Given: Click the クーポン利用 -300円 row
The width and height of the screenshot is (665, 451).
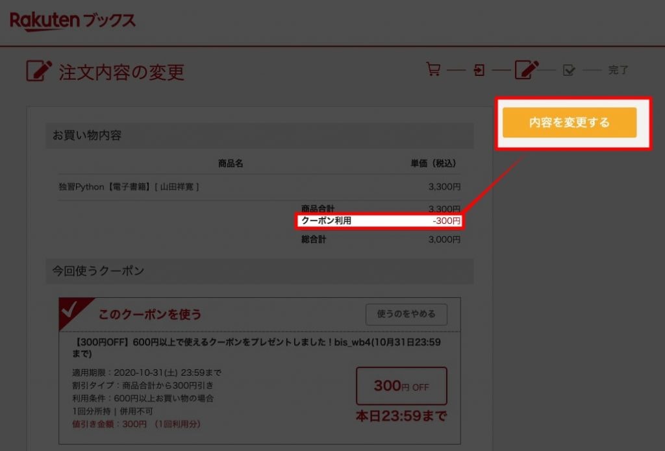Looking at the screenshot, I should 380,221.
